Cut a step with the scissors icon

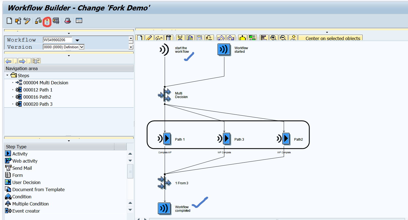[180, 38]
